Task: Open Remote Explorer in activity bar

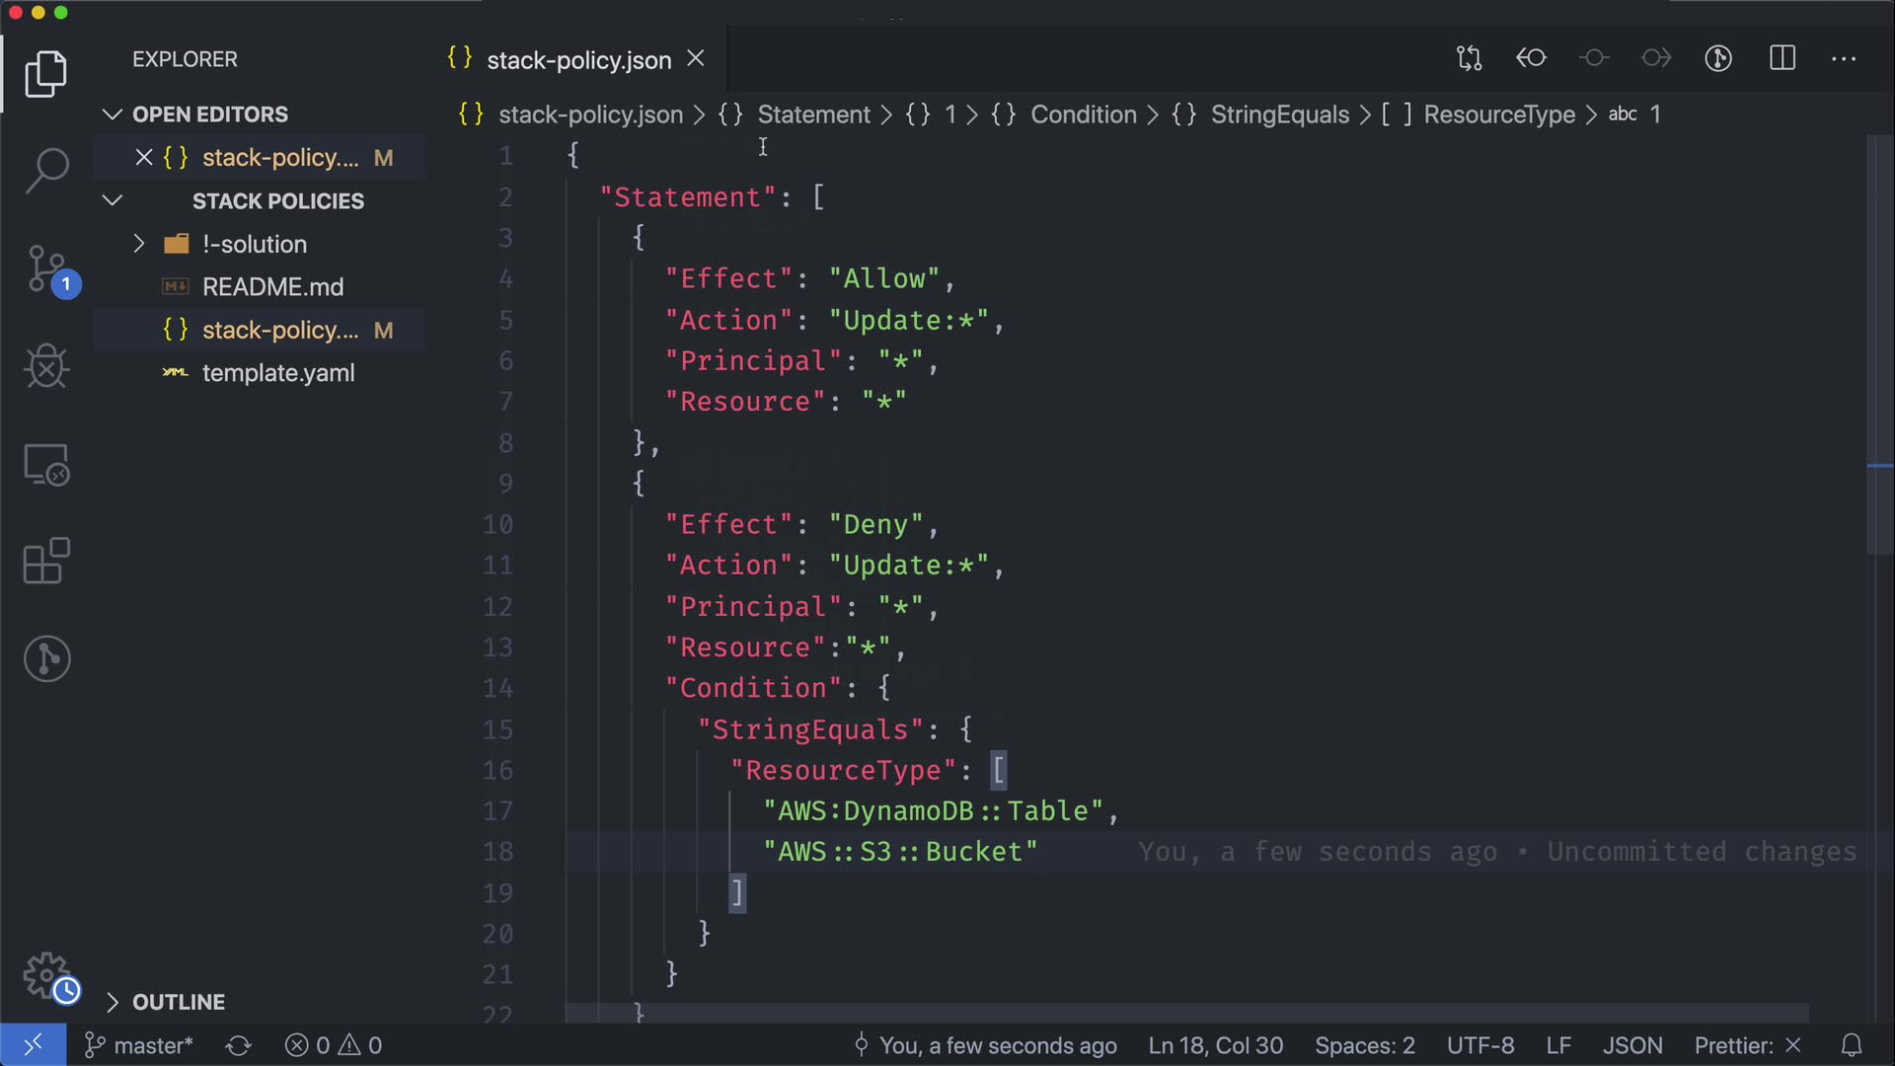Action: pyautogui.click(x=46, y=464)
